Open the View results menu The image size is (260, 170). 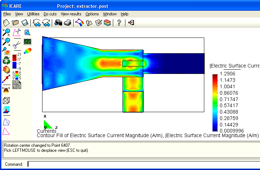[71, 14]
